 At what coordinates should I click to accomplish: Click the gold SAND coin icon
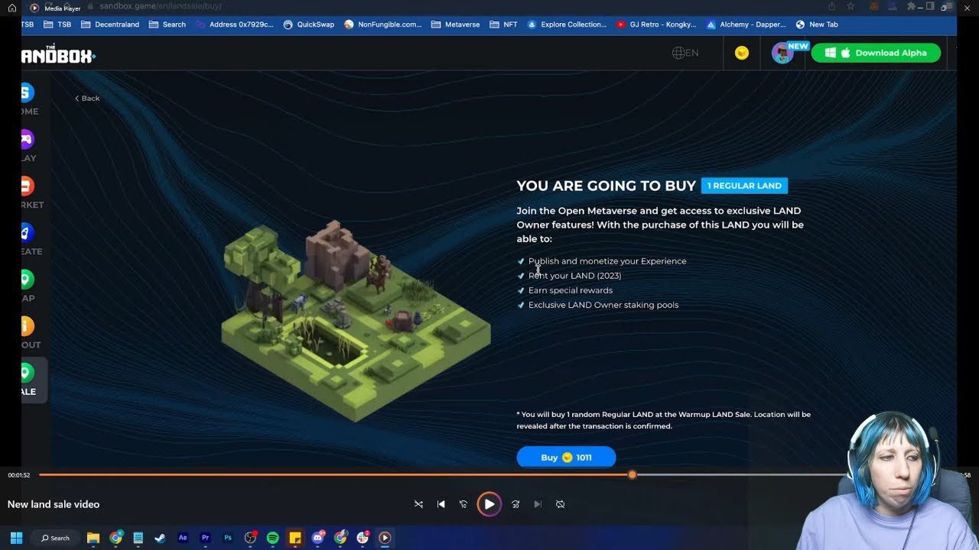coord(742,53)
